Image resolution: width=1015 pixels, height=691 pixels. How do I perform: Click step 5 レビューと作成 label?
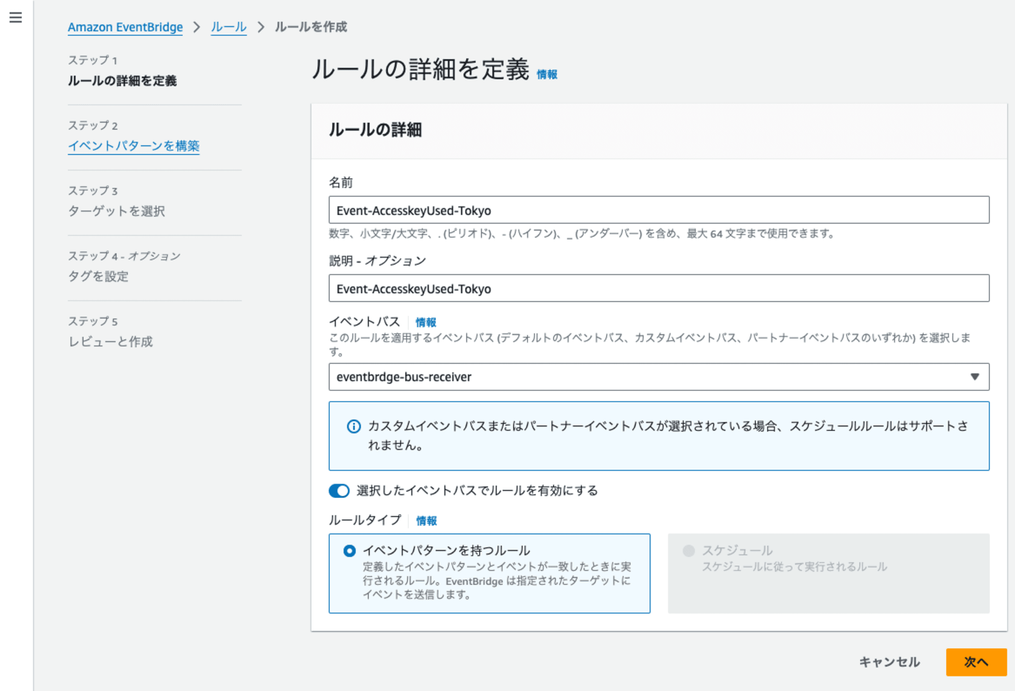111,342
